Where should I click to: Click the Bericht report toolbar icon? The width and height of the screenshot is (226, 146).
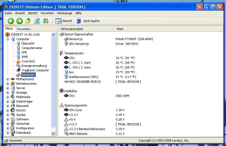tap(58, 21)
